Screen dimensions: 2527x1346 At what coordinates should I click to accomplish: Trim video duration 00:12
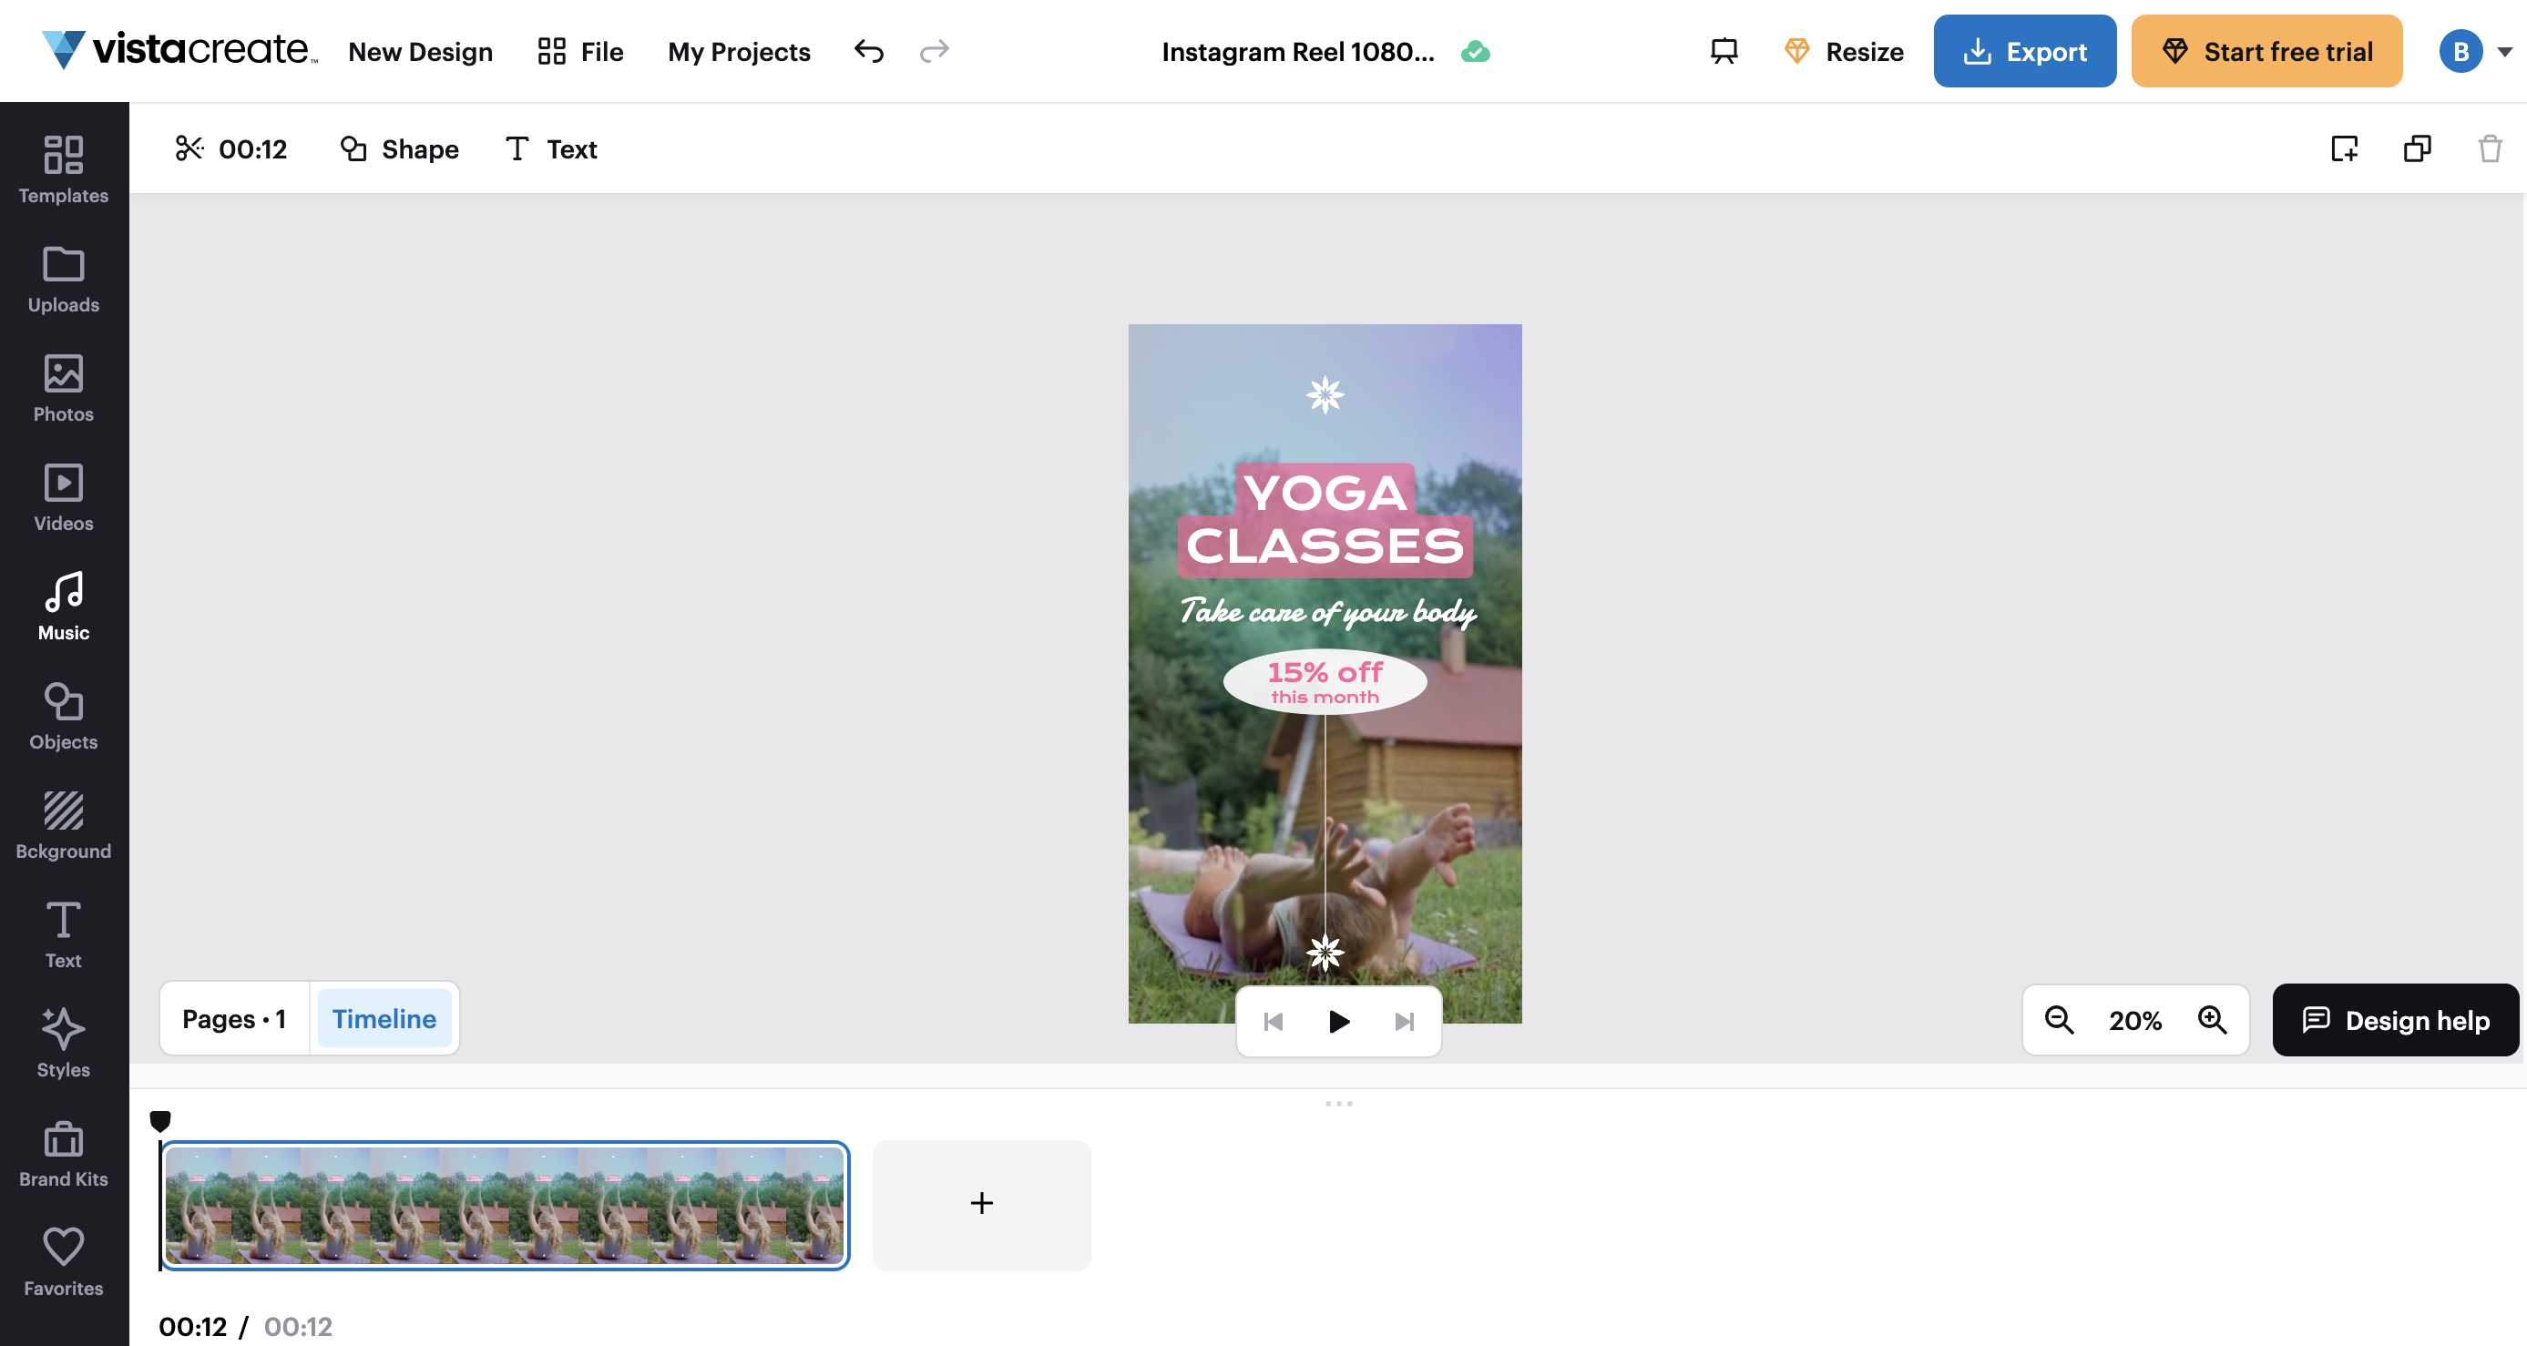pos(231,149)
